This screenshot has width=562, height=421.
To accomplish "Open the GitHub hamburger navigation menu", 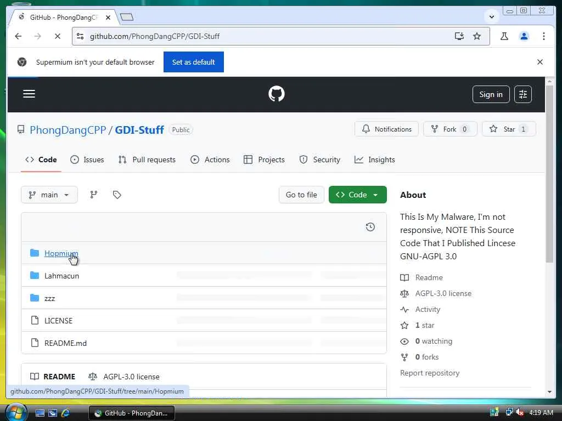I will [29, 94].
